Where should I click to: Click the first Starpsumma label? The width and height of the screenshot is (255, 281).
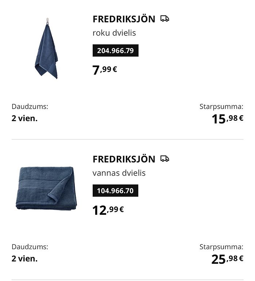(x=221, y=107)
